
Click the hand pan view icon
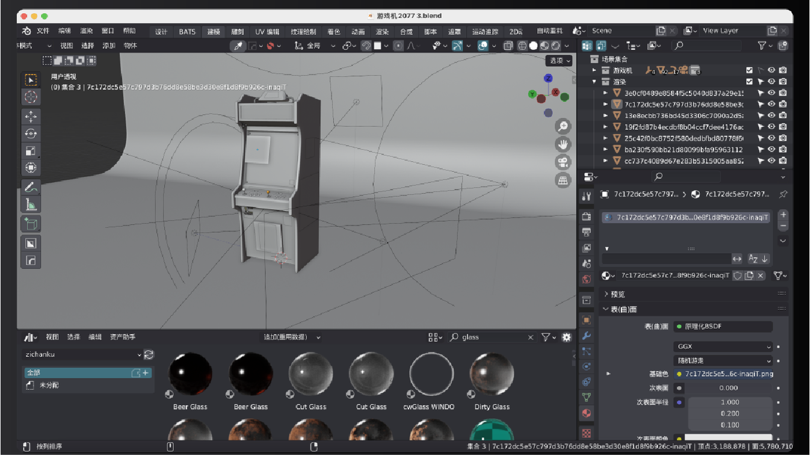coord(563,144)
